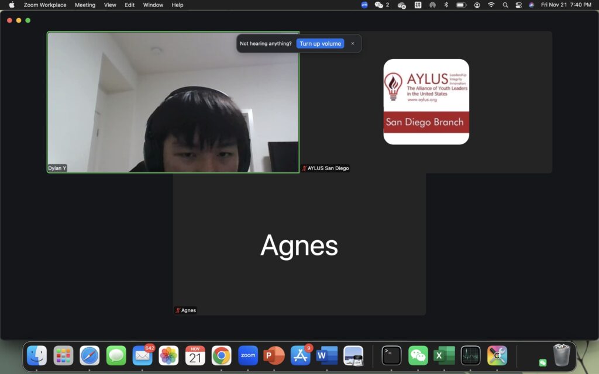Open WeChat from the dock

418,355
